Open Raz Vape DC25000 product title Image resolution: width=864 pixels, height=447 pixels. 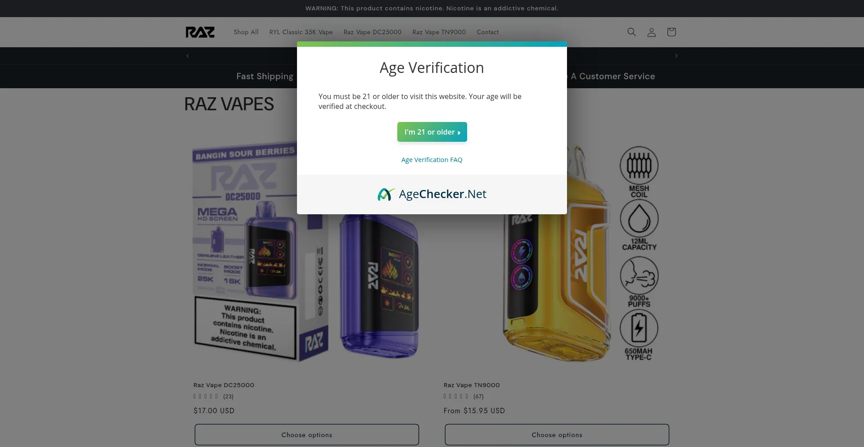224,385
